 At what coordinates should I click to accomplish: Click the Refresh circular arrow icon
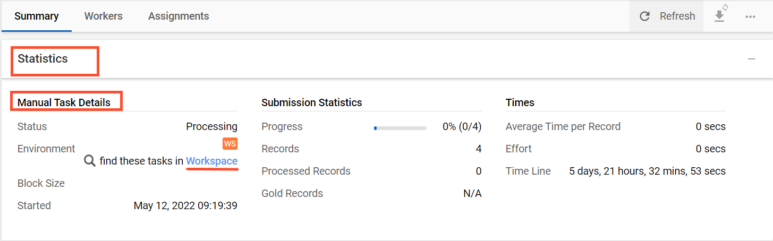pos(645,16)
